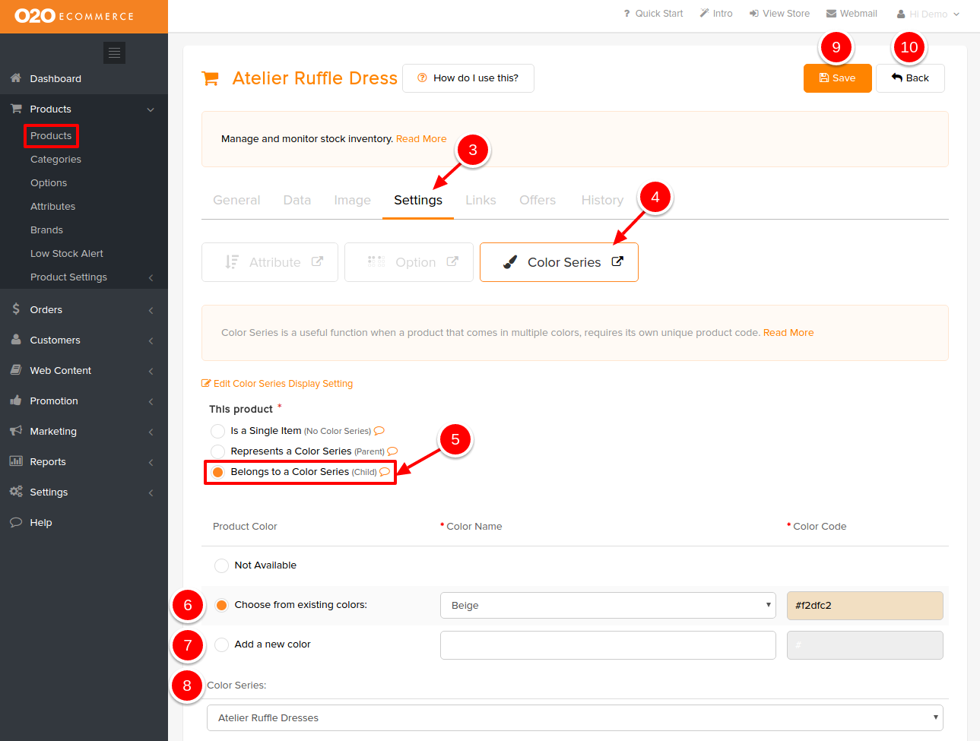Click the new color name text field
Screen dimensions: 980x741
(607, 645)
